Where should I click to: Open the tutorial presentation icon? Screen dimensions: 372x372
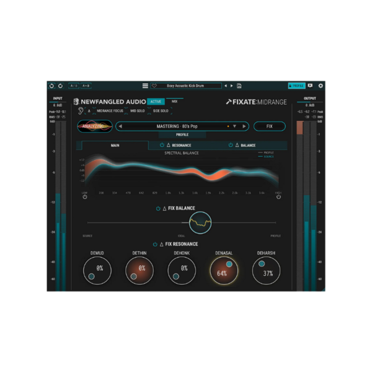[x=310, y=86]
